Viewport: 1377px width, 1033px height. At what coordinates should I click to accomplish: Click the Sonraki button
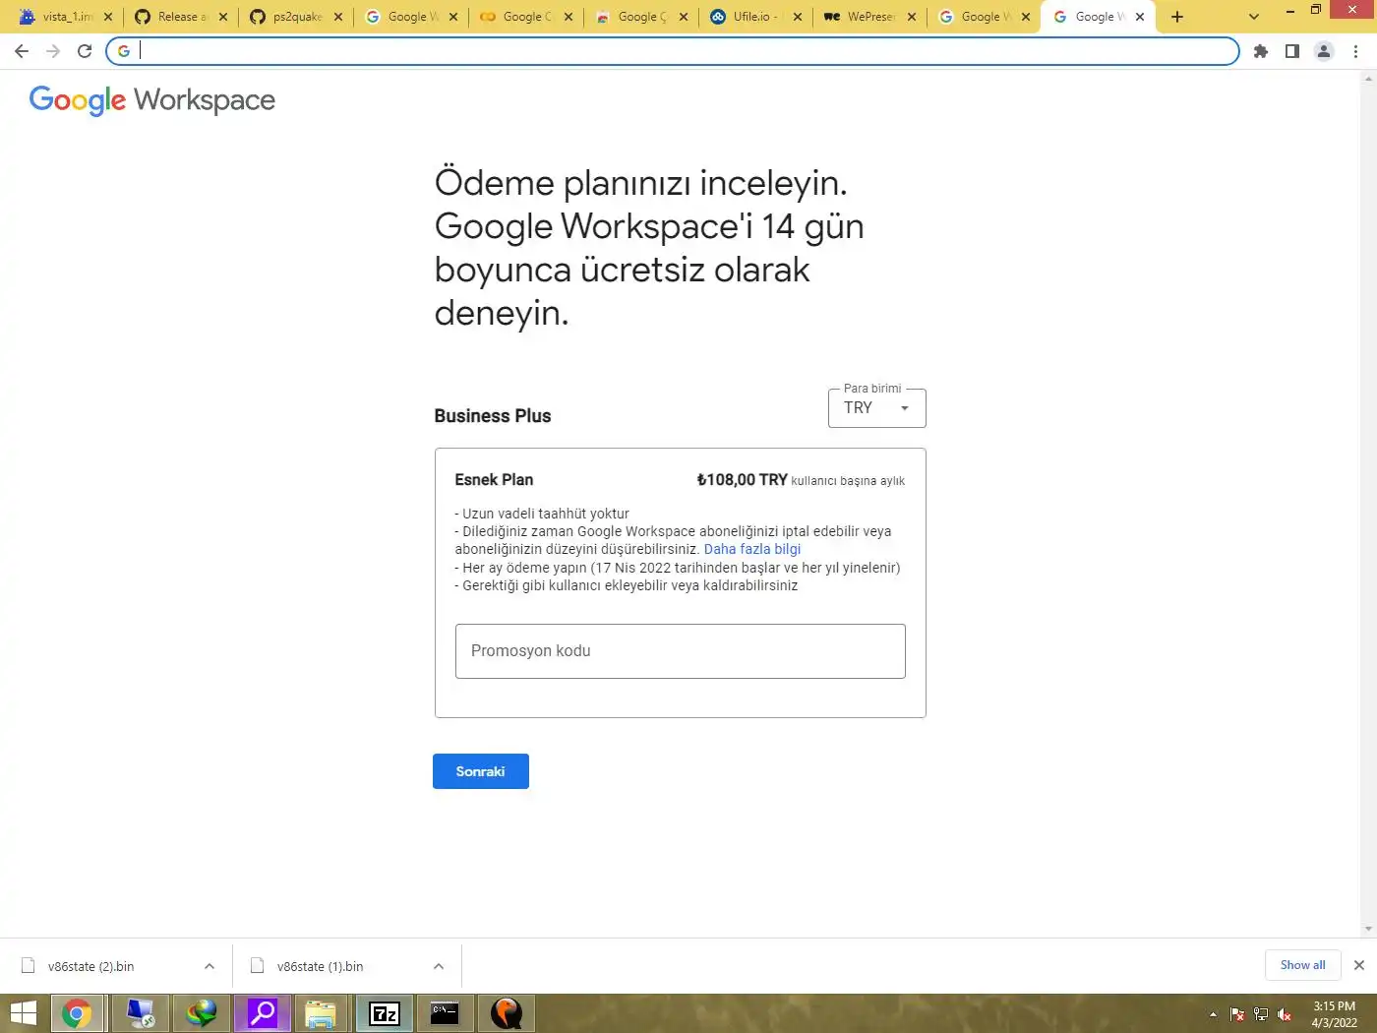tap(481, 771)
